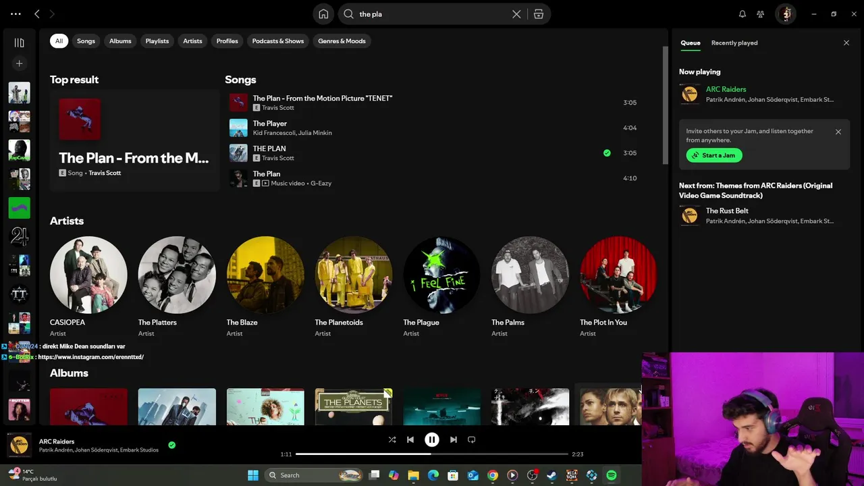The image size is (864, 486).
Task: Click ARC Raiders title in player bar
Action: (x=57, y=441)
